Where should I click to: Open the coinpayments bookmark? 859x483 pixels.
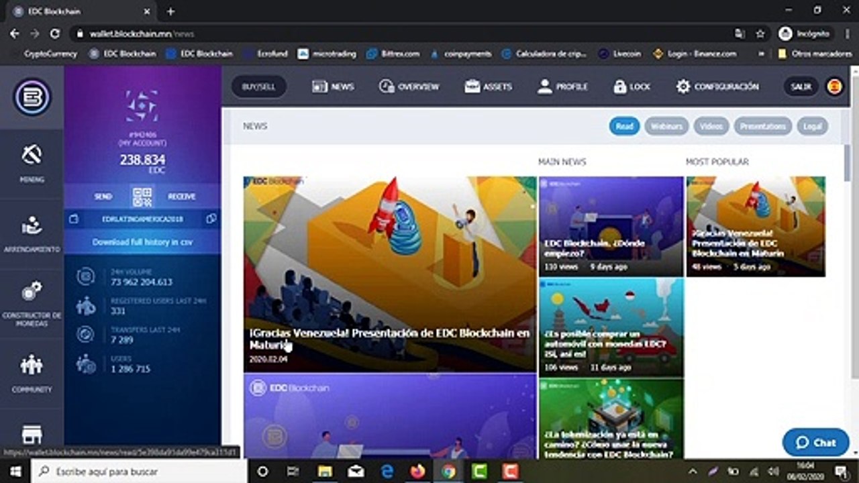[x=462, y=54]
